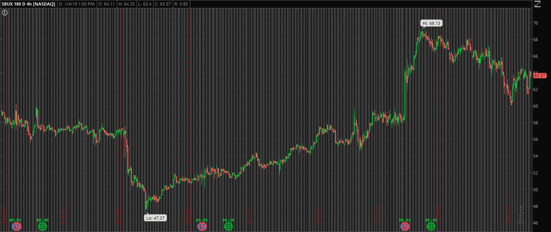
Task: Click the blue earnings icon near $0.62
Action: [x=202, y=227]
